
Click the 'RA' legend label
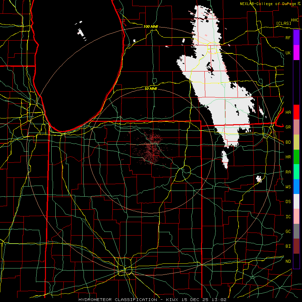pyautogui.click(x=288, y=172)
